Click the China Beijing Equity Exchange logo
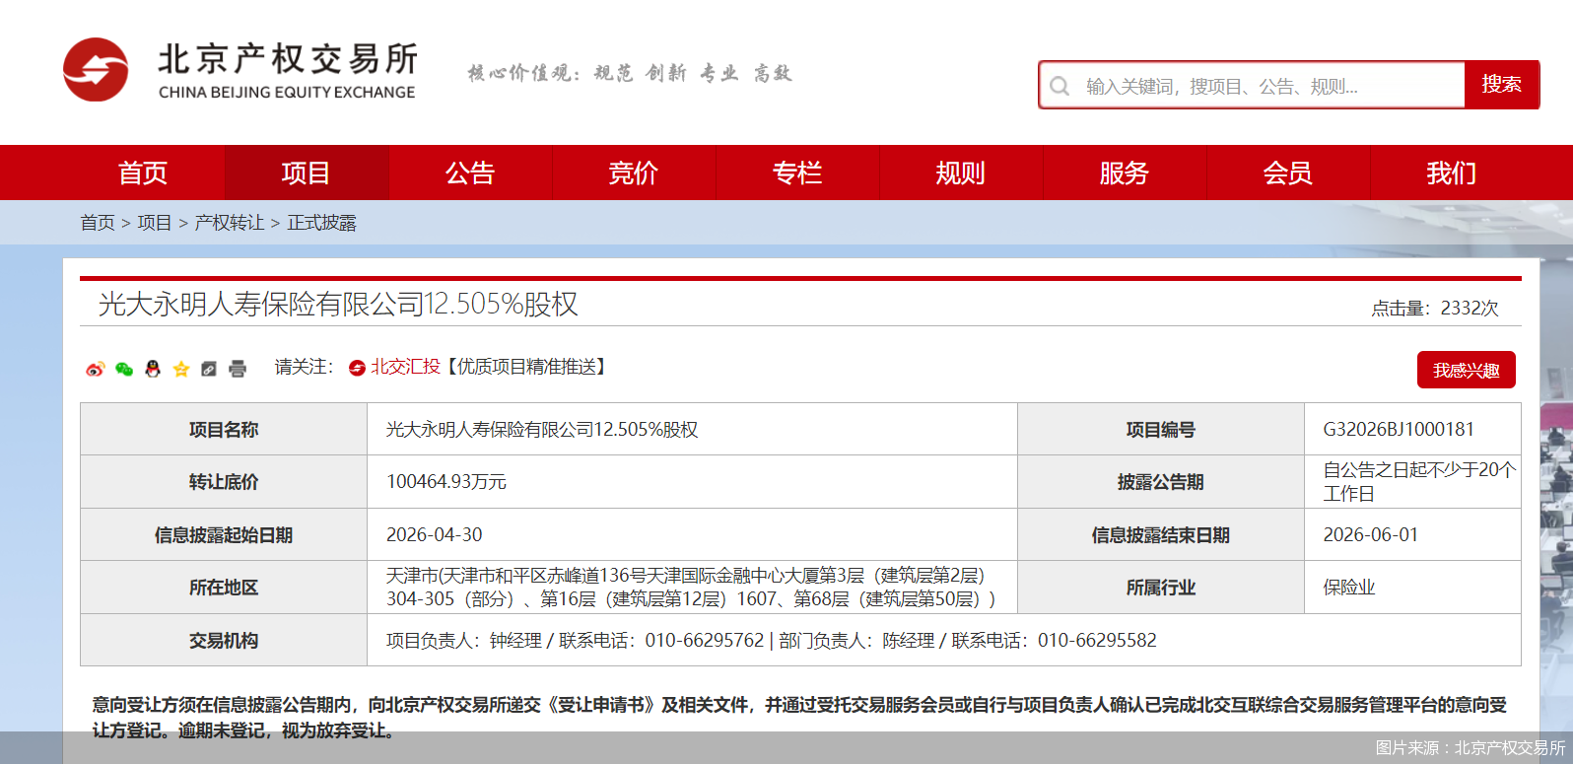Viewport: 1573px width, 764px height. [240, 70]
